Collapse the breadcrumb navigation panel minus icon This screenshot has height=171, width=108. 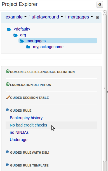[97, 17]
